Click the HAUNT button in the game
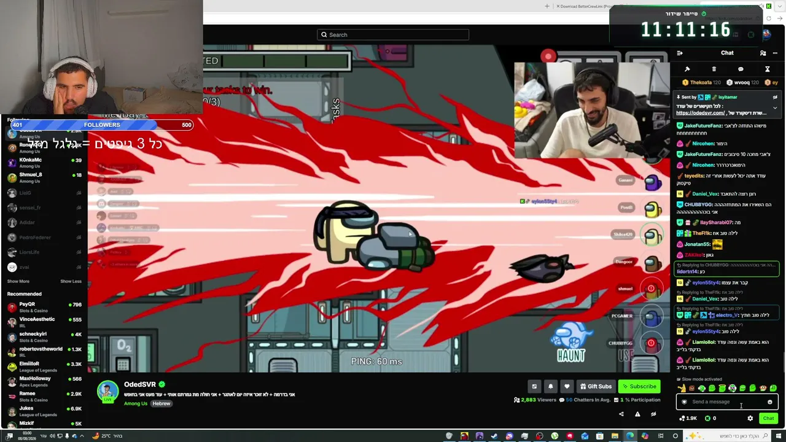 tap(571, 343)
